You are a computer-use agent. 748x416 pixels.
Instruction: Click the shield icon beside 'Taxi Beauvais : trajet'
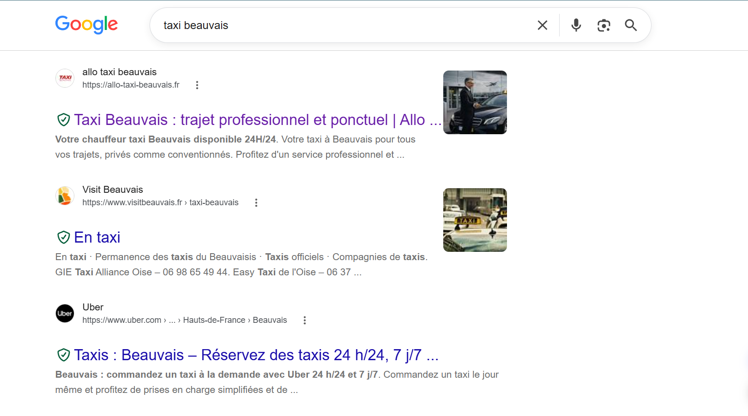(63, 120)
